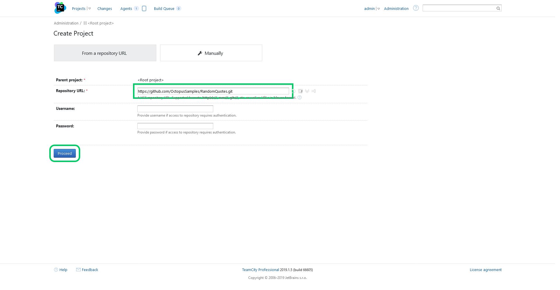
Task: Select the From a repository URL tab
Action: [105, 53]
